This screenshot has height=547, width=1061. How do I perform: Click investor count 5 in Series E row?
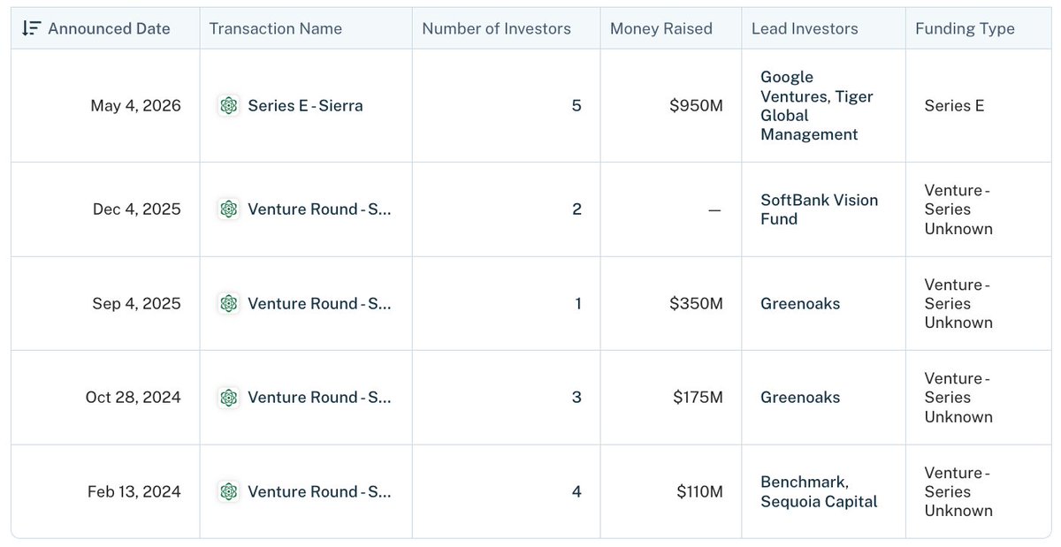pos(576,106)
